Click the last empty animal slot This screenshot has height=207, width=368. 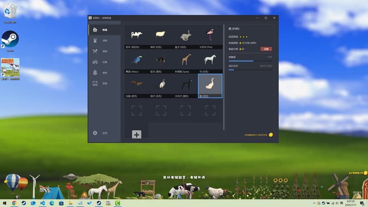210,110
